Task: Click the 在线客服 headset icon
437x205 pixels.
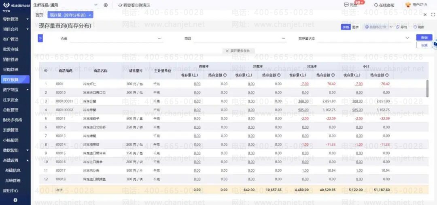Action: coord(375,5)
